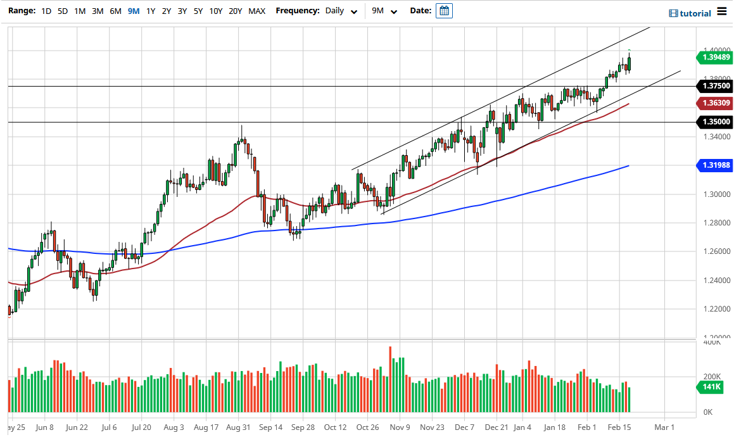This screenshot has height=442, width=734.
Task: Select the 20Y range
Action: (x=234, y=11)
